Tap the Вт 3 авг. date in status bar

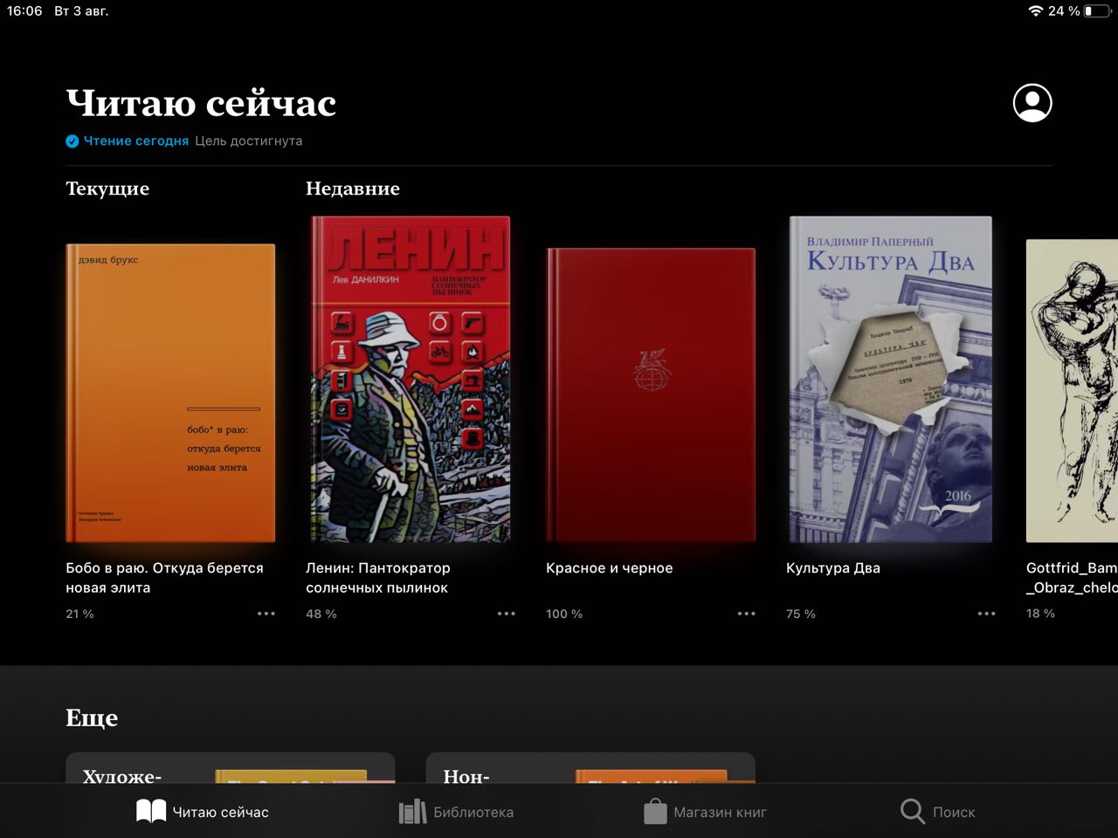(81, 10)
